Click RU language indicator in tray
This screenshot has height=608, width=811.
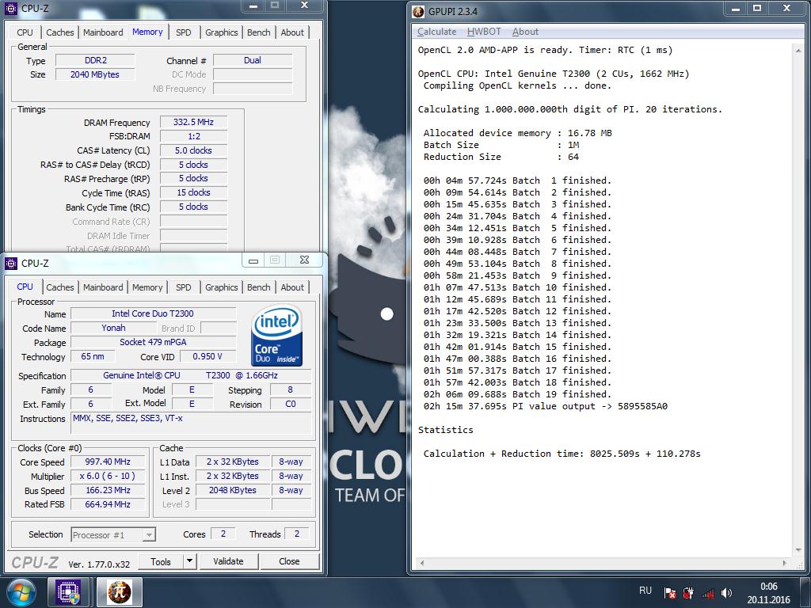(645, 591)
